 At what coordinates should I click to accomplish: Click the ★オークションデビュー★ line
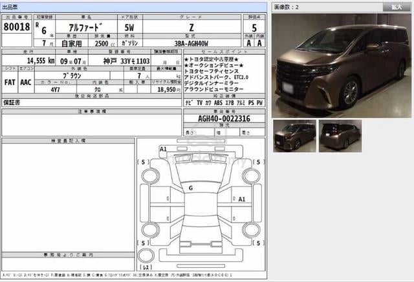tap(214, 65)
